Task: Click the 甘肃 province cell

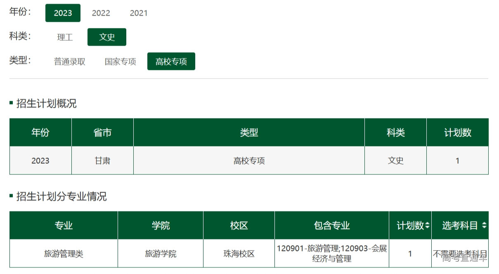Action: click(x=102, y=160)
